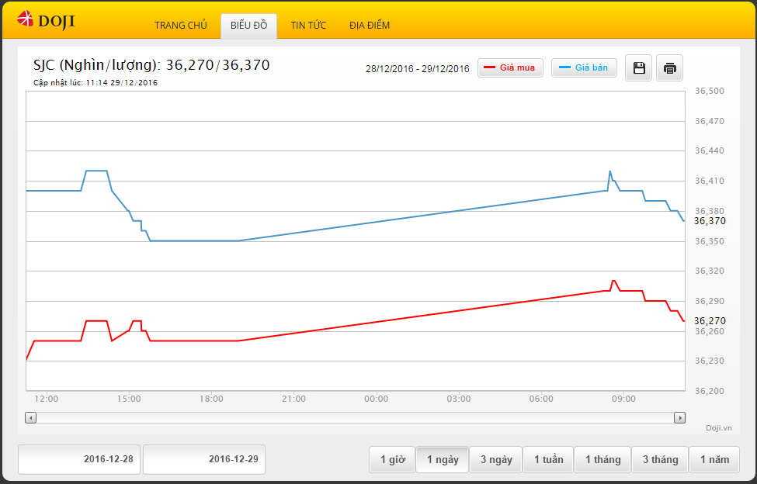Click the scrollbar right arrow
Screen dimensions: 757x484
click(680, 418)
